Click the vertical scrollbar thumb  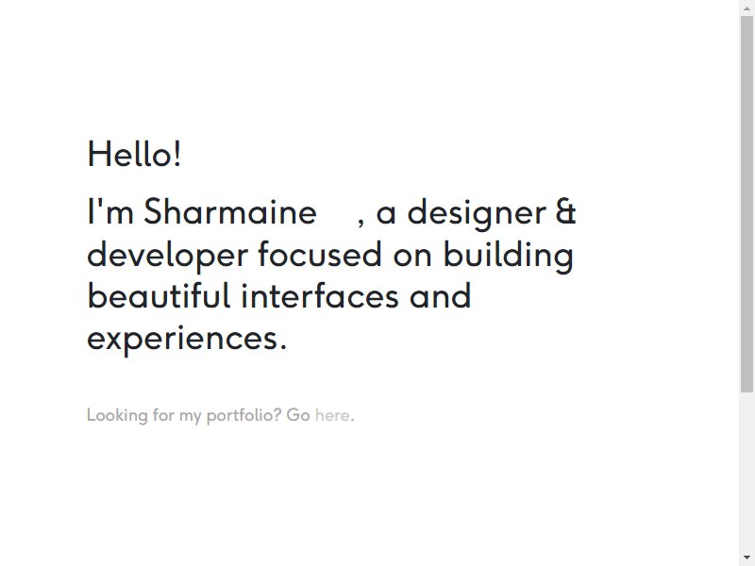pos(747,204)
